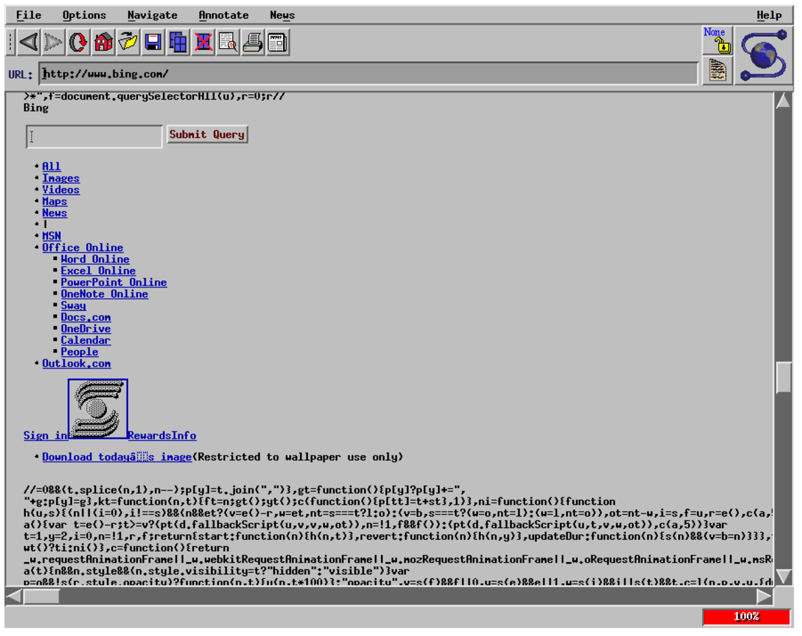
Task: Click the toolbar drag handle
Action: [11, 42]
